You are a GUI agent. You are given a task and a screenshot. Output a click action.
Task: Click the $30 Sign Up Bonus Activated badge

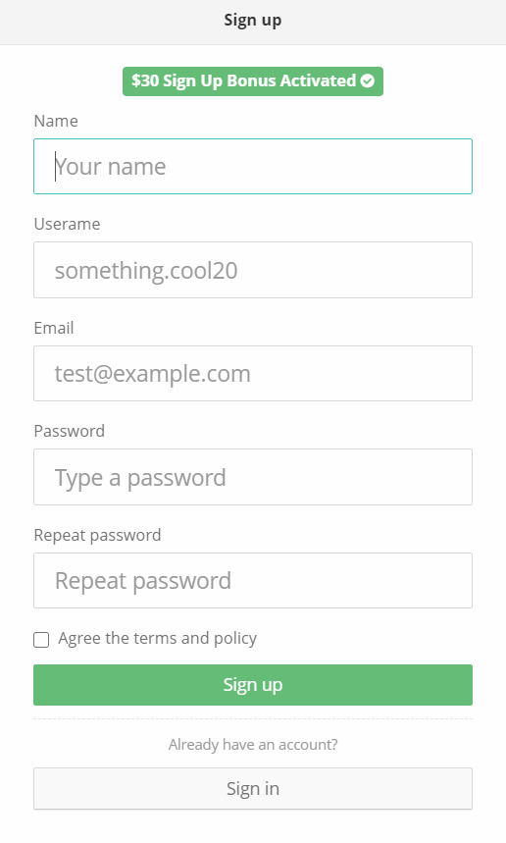252,81
